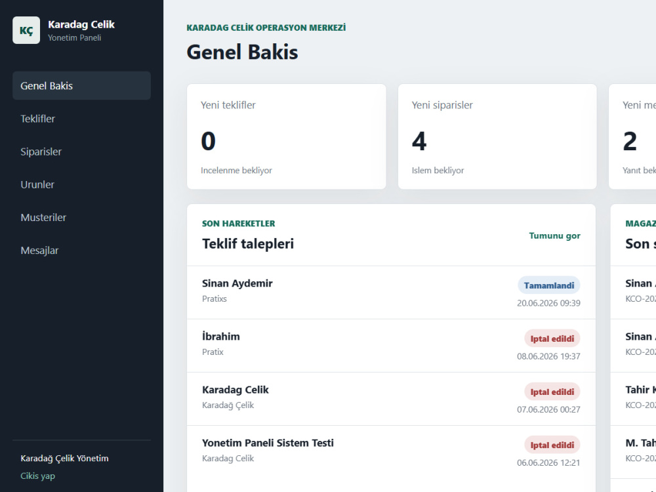Viewport: 656px width, 492px height.
Task: Click Iptal edildi badge on İbrahim row
Action: 552,338
